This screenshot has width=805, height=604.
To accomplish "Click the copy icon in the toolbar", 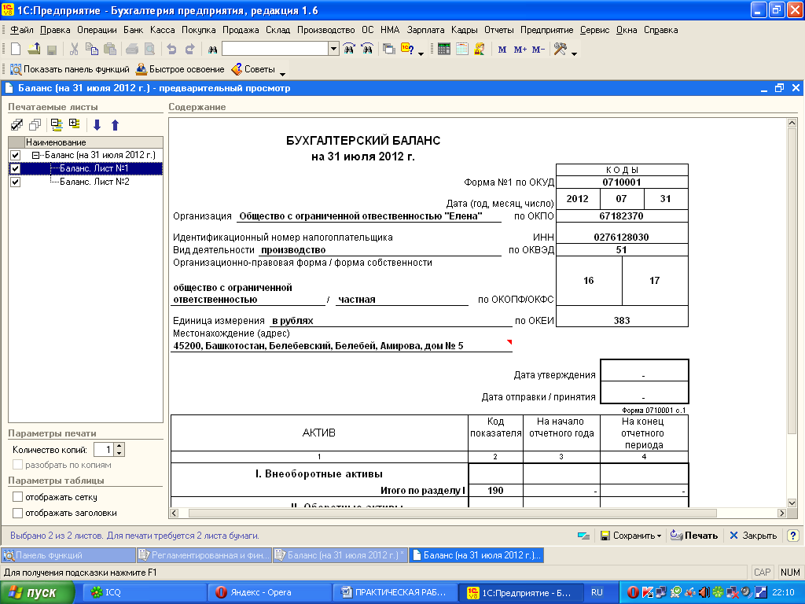I will coord(92,50).
